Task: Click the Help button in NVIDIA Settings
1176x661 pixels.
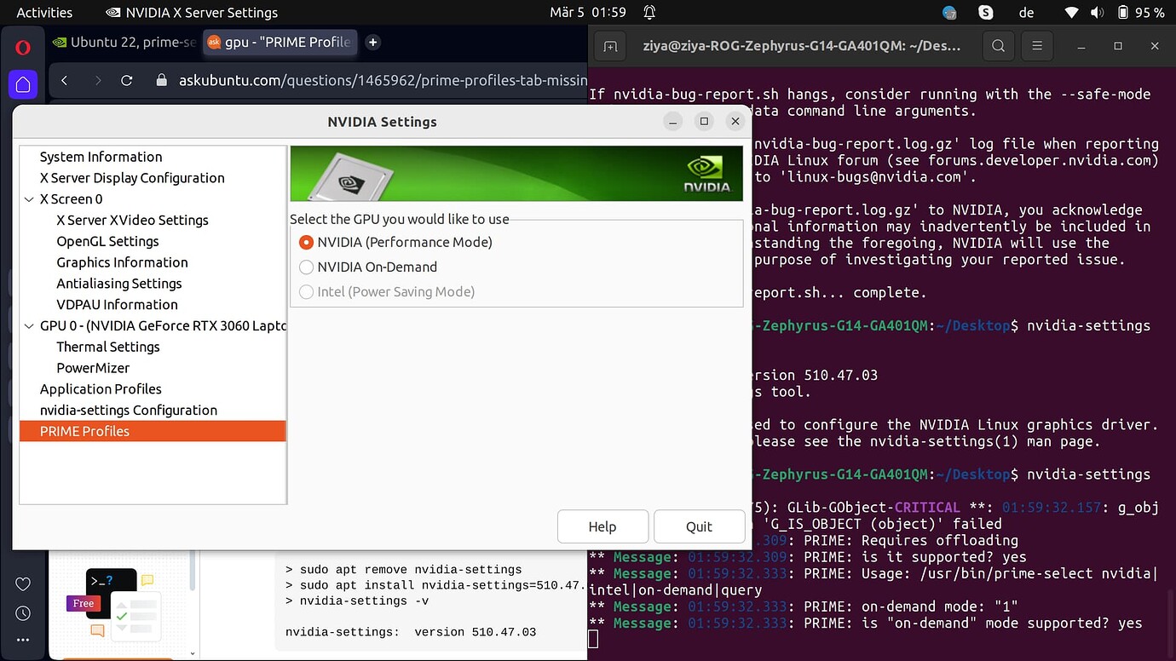Action: [x=602, y=526]
